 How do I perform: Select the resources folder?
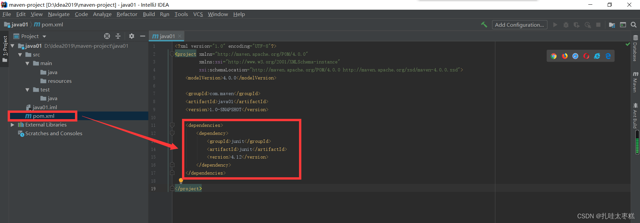56,81
